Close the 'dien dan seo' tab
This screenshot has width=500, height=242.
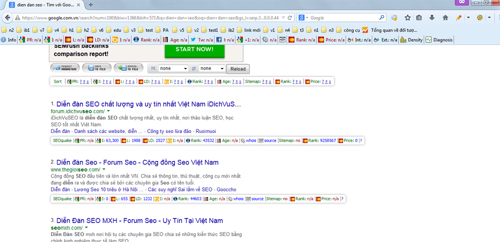[x=78, y=5]
